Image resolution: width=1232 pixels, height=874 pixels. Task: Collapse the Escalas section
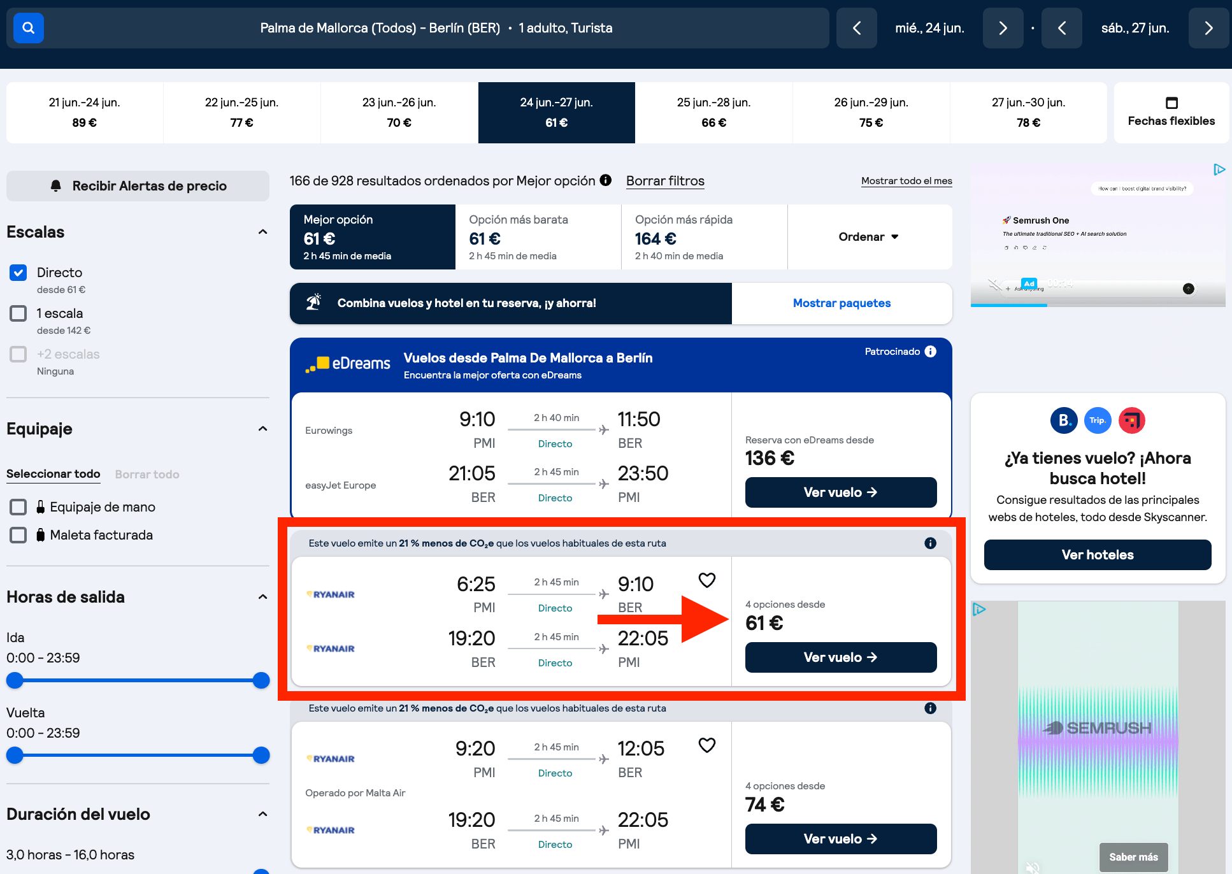pos(262,232)
